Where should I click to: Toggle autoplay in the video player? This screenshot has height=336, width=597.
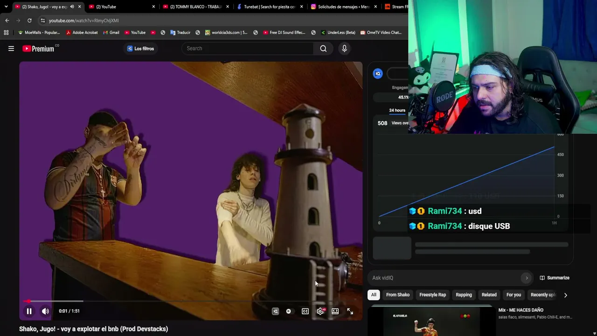pyautogui.click(x=289, y=311)
